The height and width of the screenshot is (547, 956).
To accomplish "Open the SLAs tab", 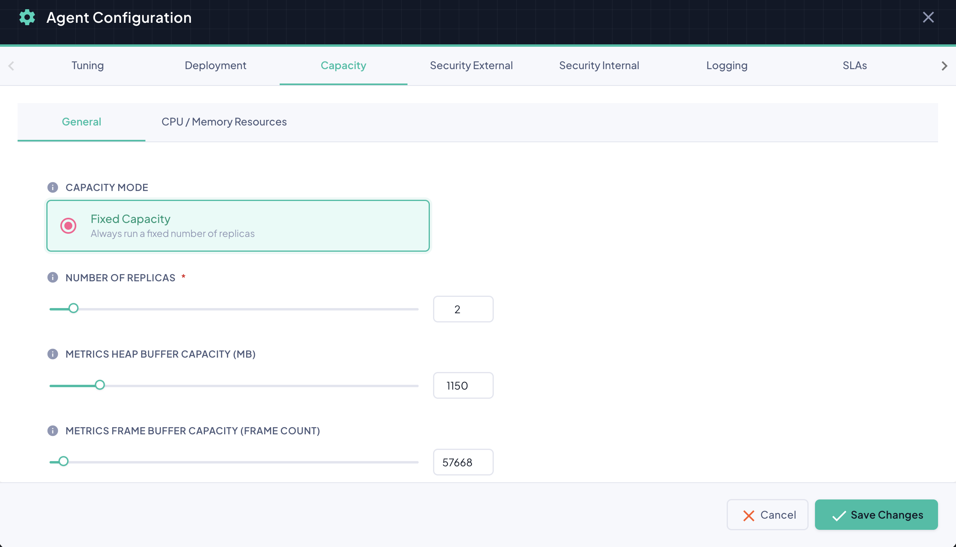I will (855, 66).
